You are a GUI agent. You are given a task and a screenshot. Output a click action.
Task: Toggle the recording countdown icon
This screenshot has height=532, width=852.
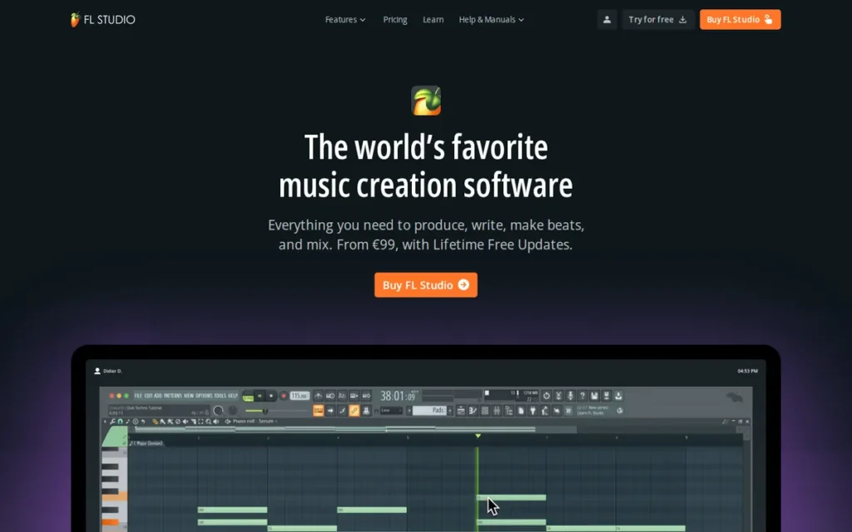coord(342,395)
